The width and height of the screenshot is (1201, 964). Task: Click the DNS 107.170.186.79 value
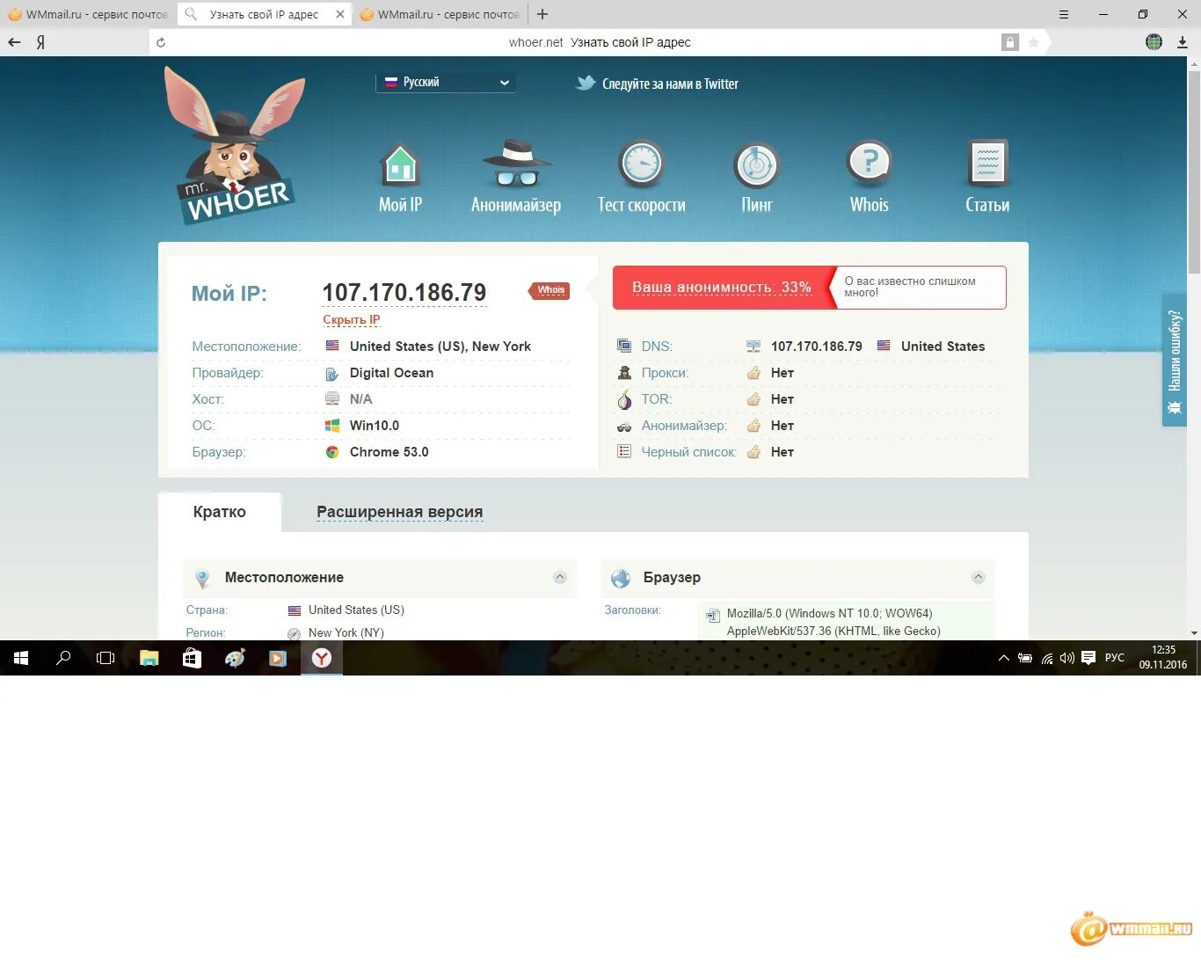click(817, 347)
